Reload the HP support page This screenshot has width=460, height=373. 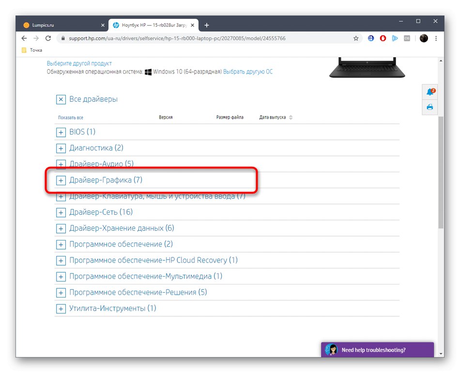tap(48, 38)
